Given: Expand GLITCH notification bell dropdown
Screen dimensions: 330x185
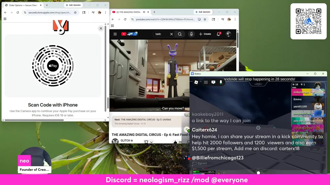Looking at the screenshot, I should click(148, 142).
